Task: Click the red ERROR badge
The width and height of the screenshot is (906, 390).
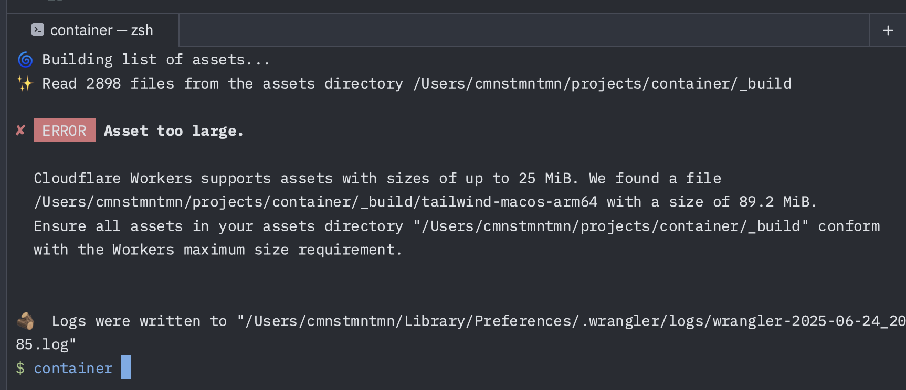Action: tap(64, 131)
